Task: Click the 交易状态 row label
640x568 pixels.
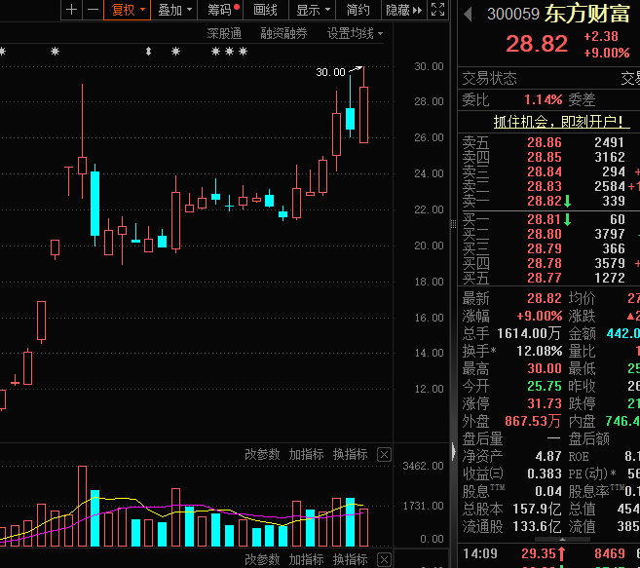Action: pos(489,78)
